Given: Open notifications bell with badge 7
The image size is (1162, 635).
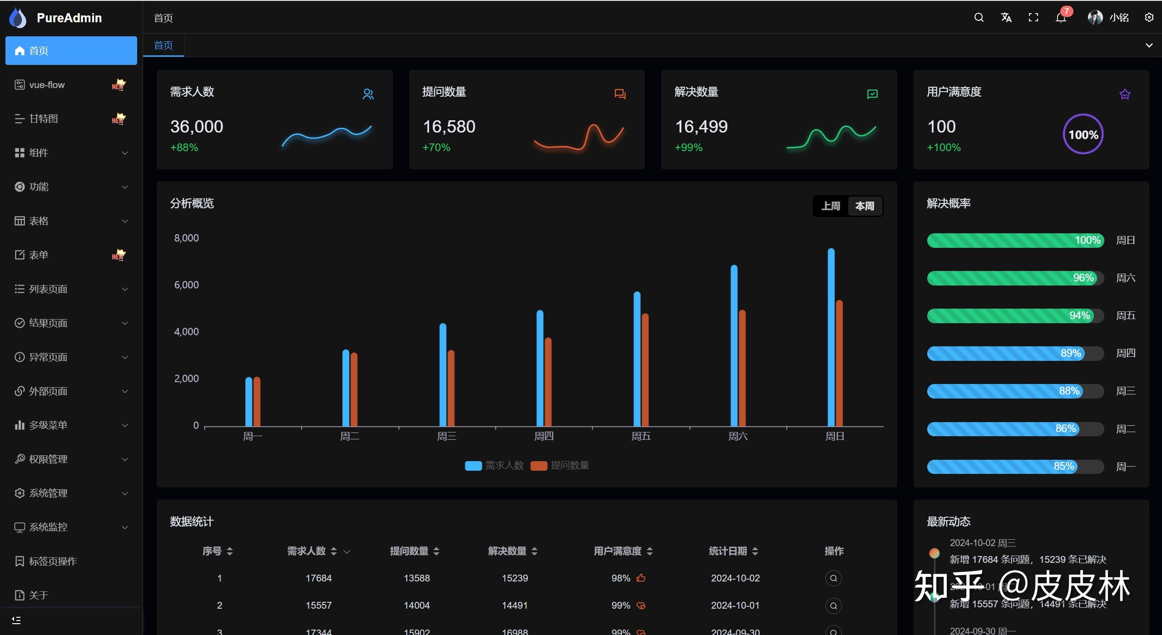Looking at the screenshot, I should (x=1061, y=18).
